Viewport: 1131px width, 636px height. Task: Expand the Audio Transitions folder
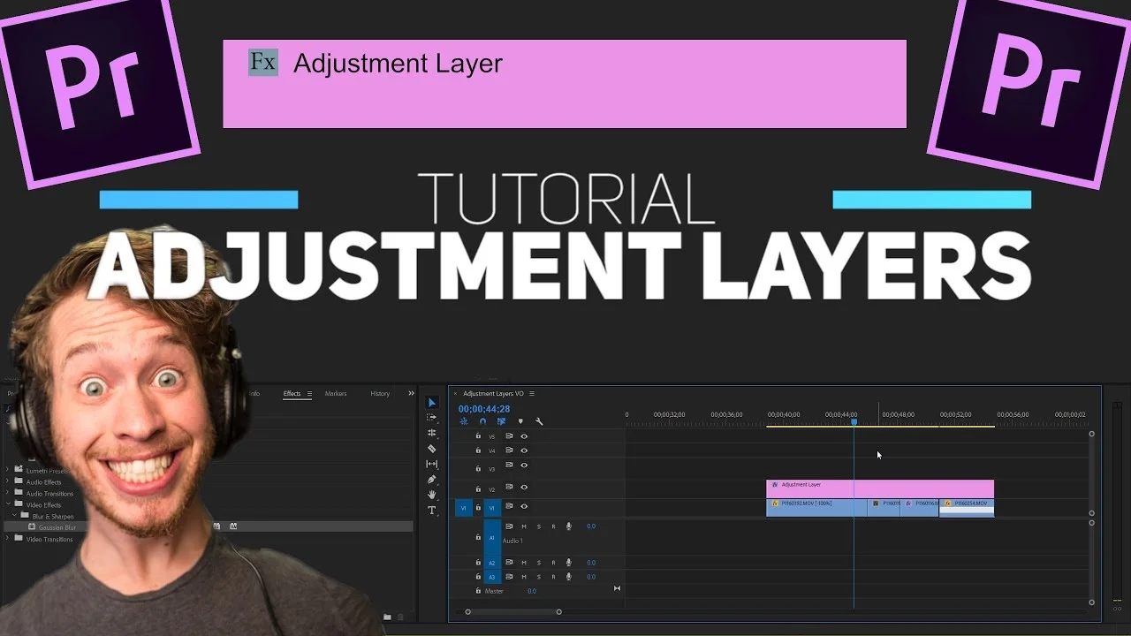pyautogui.click(x=8, y=494)
